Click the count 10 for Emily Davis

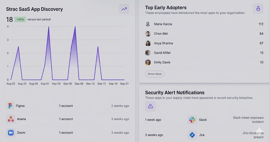pyautogui.click(x=262, y=62)
